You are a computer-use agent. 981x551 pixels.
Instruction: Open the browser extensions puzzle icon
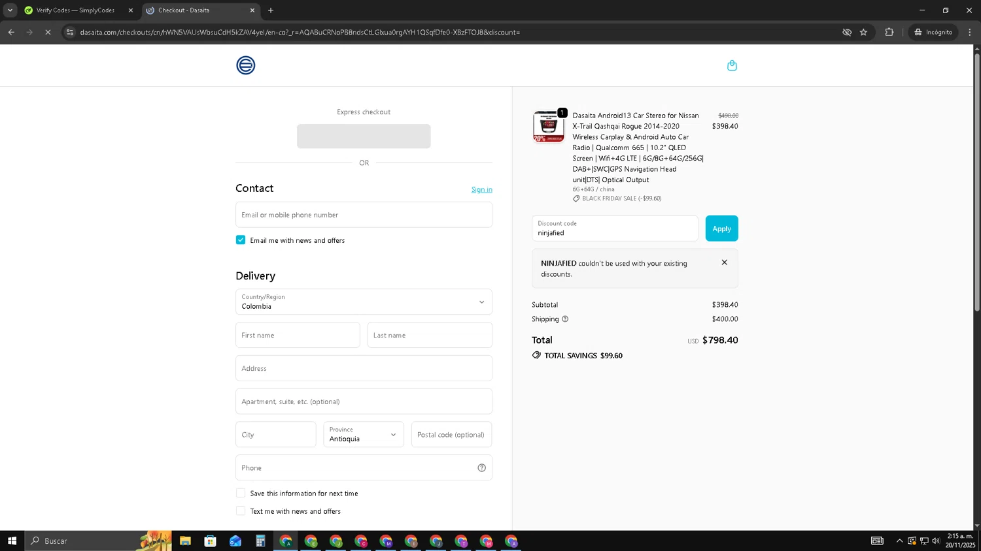click(889, 32)
